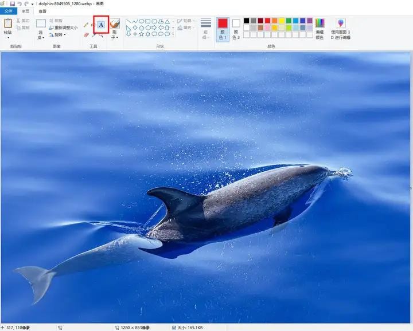The width and height of the screenshot is (413, 331).
Task: Choose the Magnifier zoom tool
Action: [x=101, y=35]
